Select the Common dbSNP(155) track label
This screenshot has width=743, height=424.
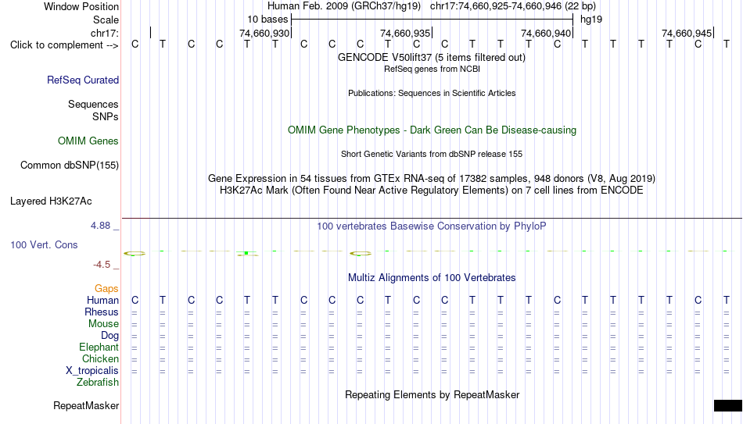pyautogui.click(x=70, y=166)
